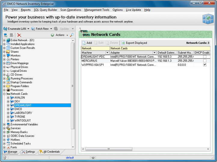Open the Management Tools menu

tap(97, 10)
